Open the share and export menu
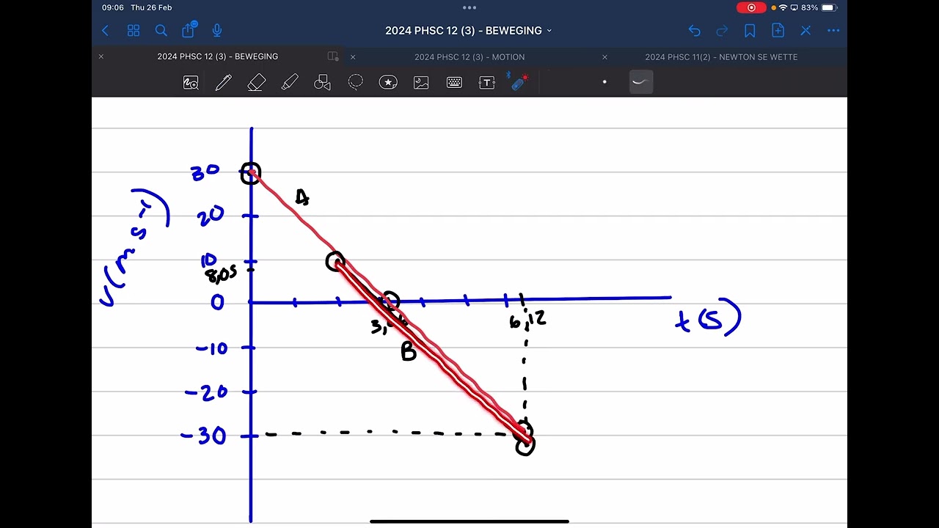939x528 pixels. tap(189, 30)
